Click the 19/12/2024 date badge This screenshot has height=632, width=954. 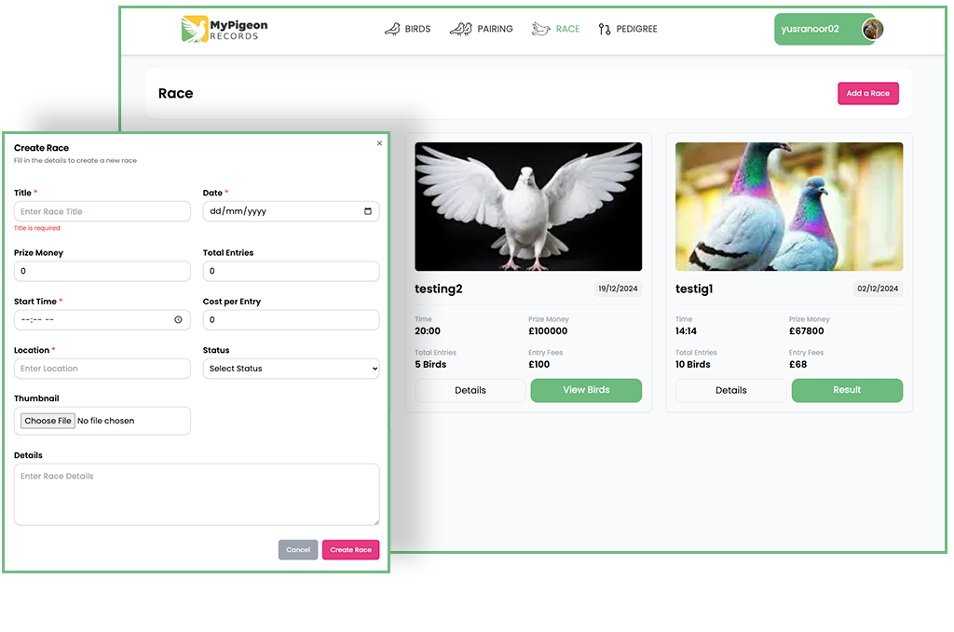pos(618,289)
